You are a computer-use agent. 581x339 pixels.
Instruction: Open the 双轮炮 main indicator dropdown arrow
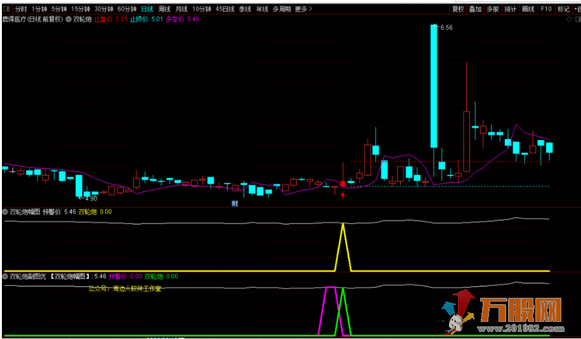click(x=69, y=20)
